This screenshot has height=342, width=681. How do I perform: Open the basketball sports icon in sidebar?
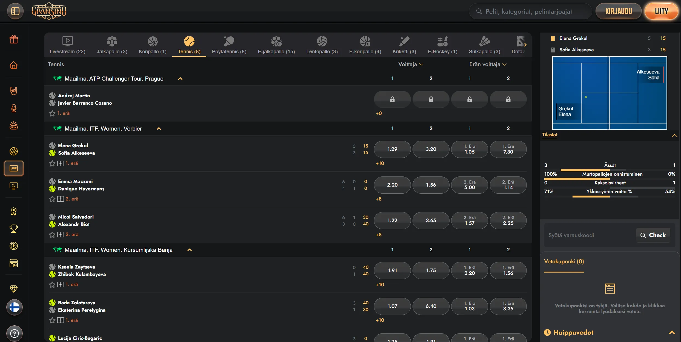click(14, 151)
